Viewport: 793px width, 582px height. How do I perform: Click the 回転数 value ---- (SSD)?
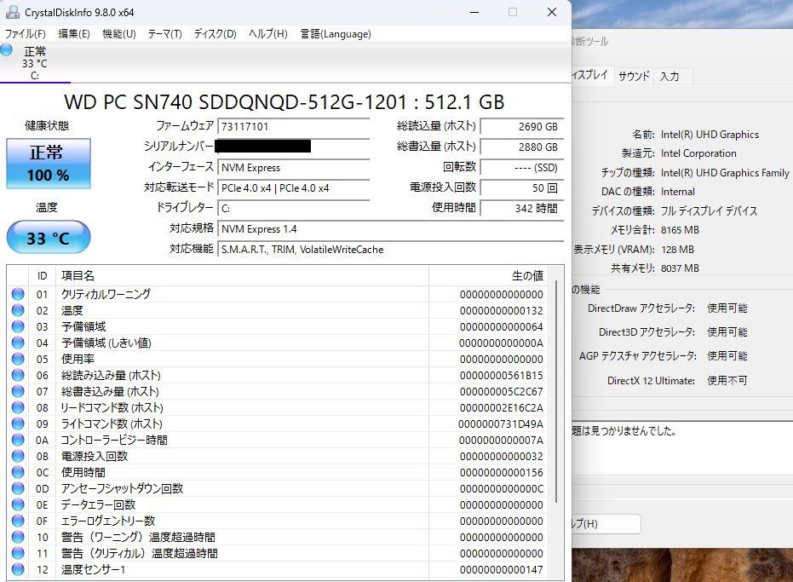point(522,168)
